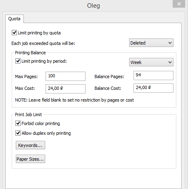The image size is (188, 189).
Task: Click the NOTE about leaving fields blank
Action: [74, 100]
